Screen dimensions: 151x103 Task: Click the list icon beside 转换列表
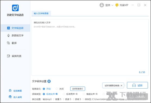[x=8, y=56]
